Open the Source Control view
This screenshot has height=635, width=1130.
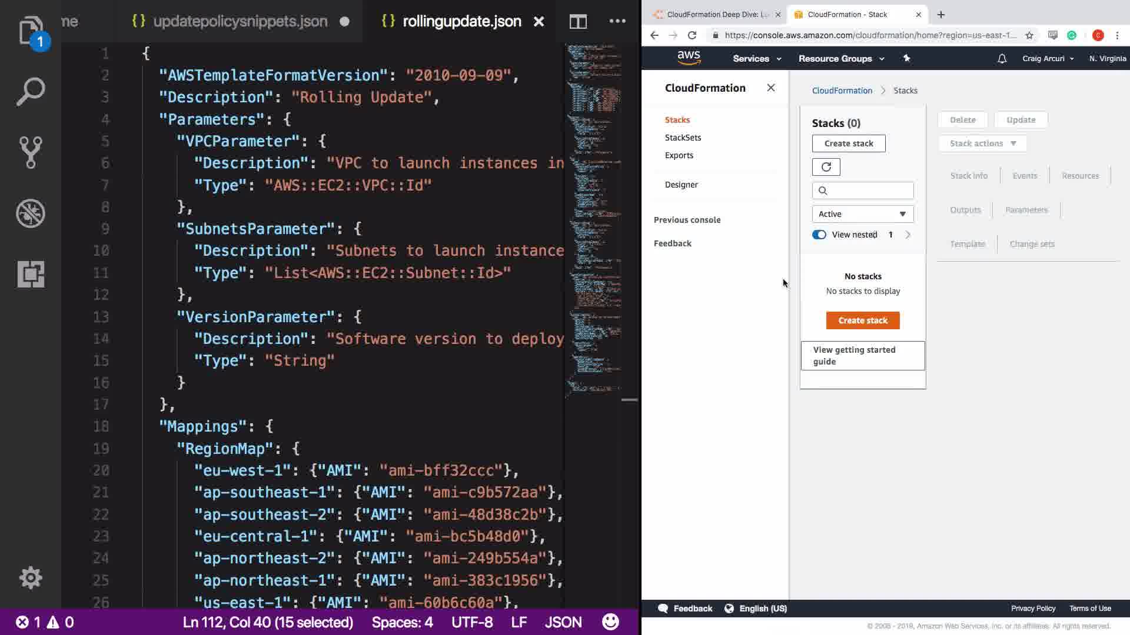(31, 152)
